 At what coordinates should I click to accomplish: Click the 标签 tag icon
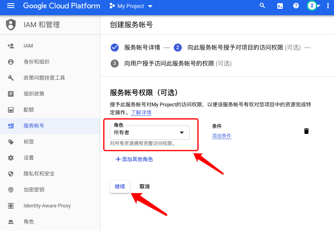click(x=11, y=142)
